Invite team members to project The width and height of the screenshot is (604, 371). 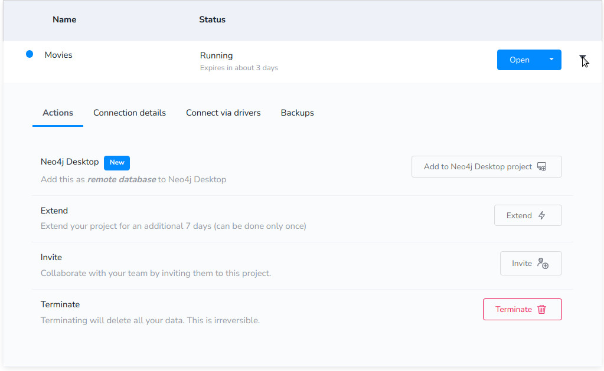[531, 263]
